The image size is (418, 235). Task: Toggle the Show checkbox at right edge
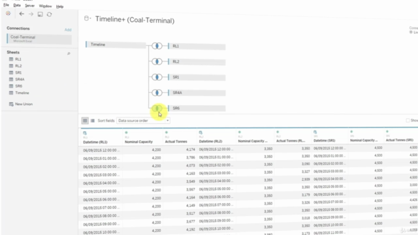tap(408, 120)
